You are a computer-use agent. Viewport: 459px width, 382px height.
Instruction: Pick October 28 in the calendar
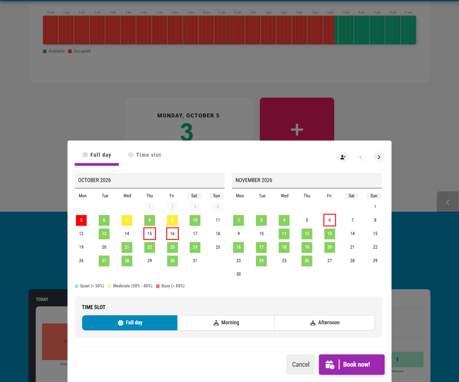click(x=127, y=261)
